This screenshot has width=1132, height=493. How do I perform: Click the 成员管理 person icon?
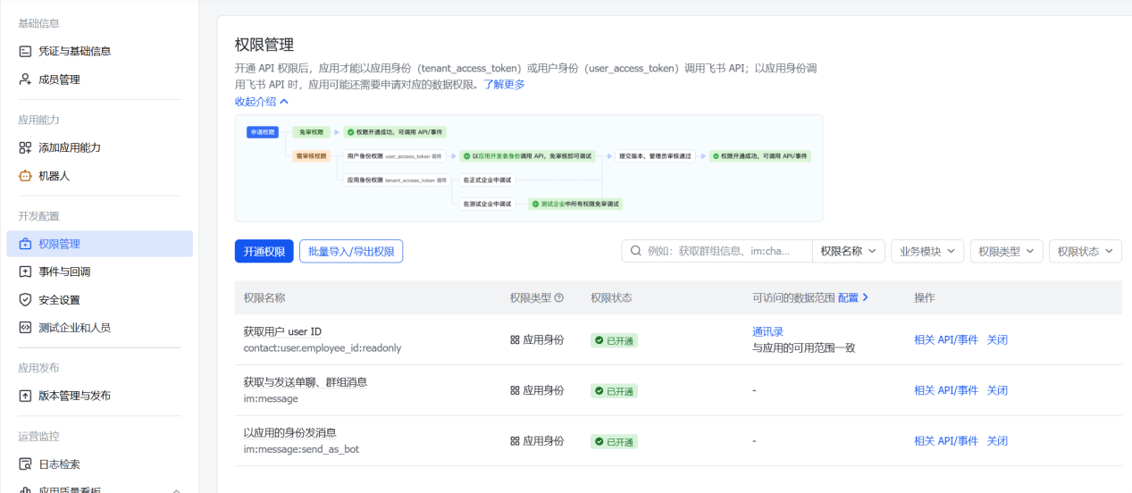[25, 79]
